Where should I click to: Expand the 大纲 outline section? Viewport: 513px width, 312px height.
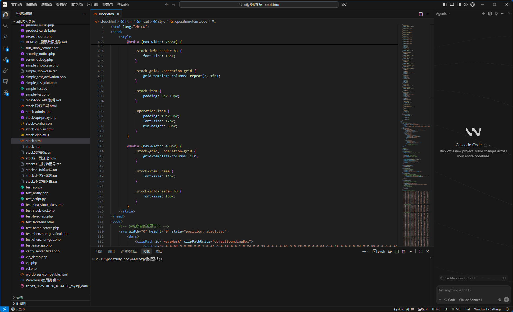(x=19, y=298)
